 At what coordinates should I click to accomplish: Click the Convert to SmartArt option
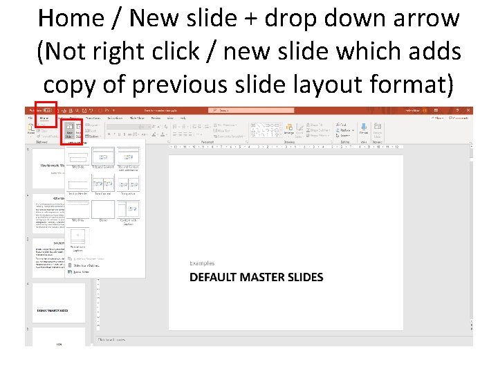(229, 136)
